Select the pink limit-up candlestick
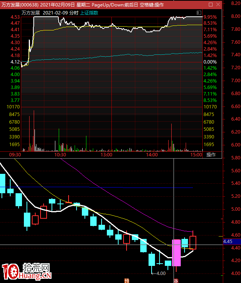The width and height of the screenshot is (241, 283). (177, 253)
